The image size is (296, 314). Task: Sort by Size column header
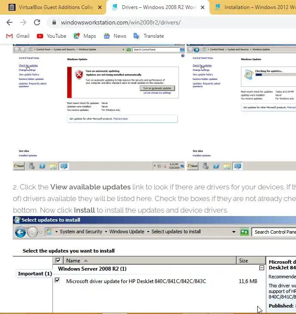tap(251, 261)
